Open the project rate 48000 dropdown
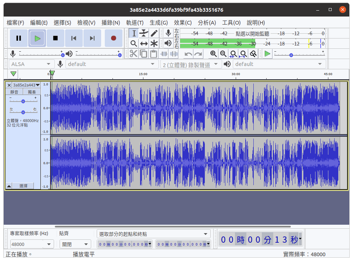 coord(32,244)
